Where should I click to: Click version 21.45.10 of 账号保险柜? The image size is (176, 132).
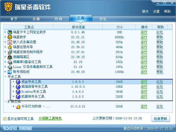[78, 72]
